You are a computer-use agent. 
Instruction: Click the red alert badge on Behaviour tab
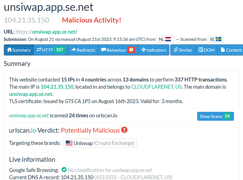pos(131,50)
